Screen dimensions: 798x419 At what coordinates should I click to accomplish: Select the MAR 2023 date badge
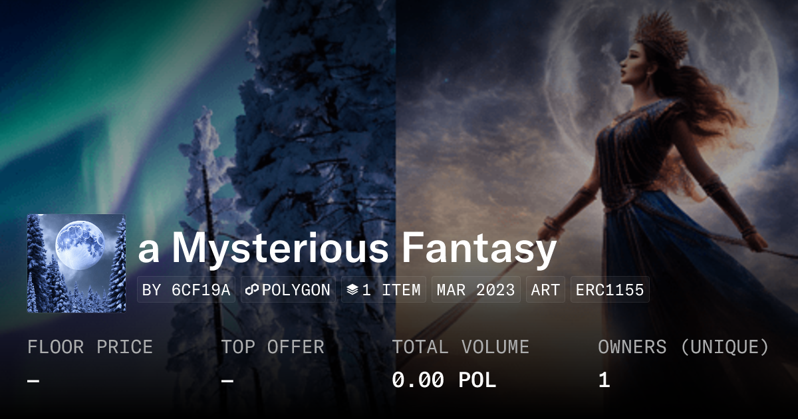pyautogui.click(x=476, y=290)
